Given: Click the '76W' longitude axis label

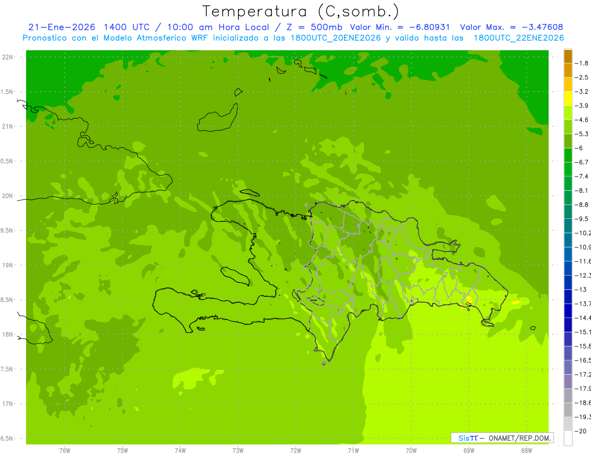Looking at the screenshot, I should pyautogui.click(x=65, y=451).
